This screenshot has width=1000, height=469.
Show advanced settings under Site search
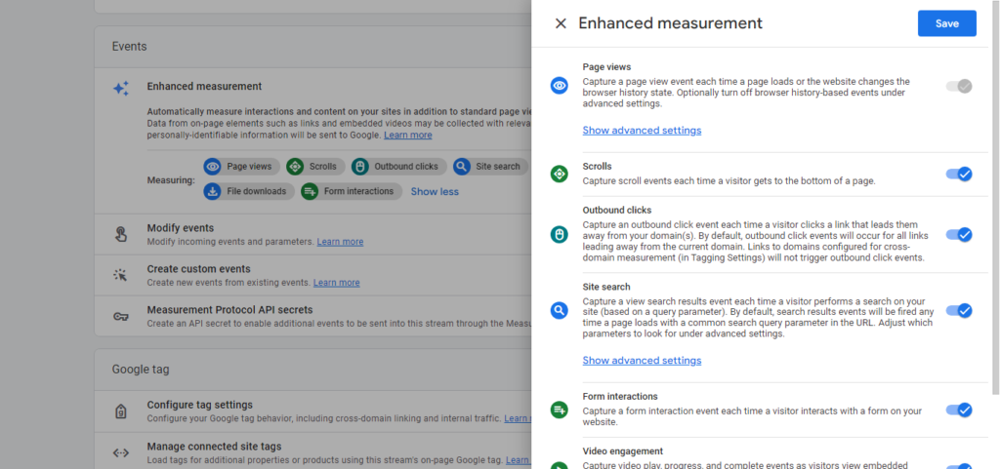(x=642, y=361)
